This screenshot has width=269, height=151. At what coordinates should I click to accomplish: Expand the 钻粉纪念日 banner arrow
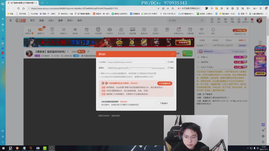coord(245,52)
